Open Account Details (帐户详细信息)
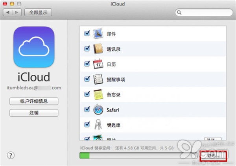The image size is (236, 166). (x=34, y=101)
